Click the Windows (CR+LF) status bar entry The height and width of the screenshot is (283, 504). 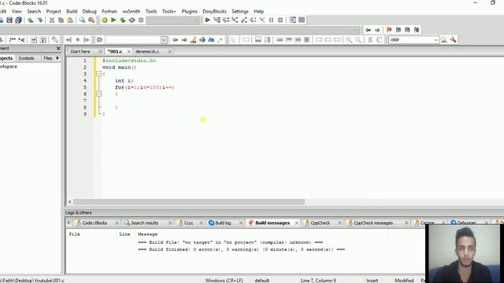224,281
